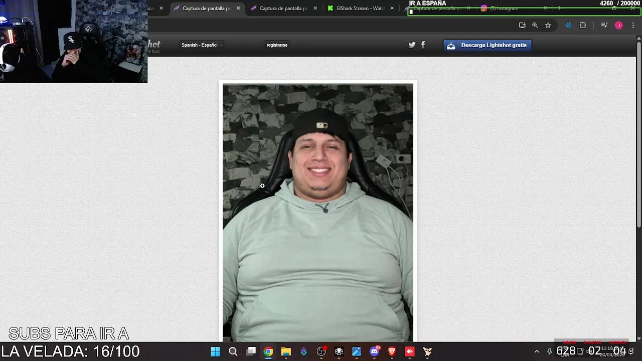Click the red square app taskbar icon
Viewport: 642px width, 361px height.
[410, 351]
